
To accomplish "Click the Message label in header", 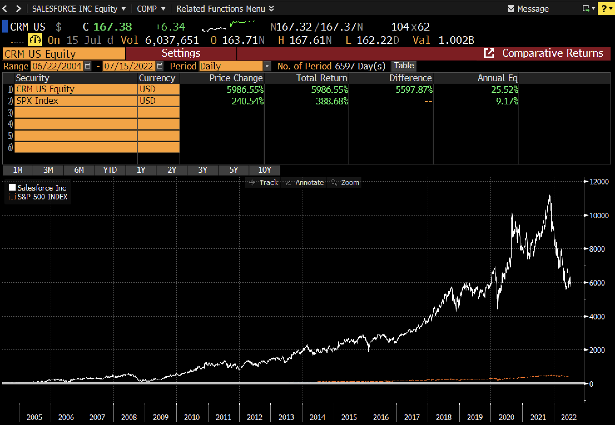I will click(x=533, y=9).
